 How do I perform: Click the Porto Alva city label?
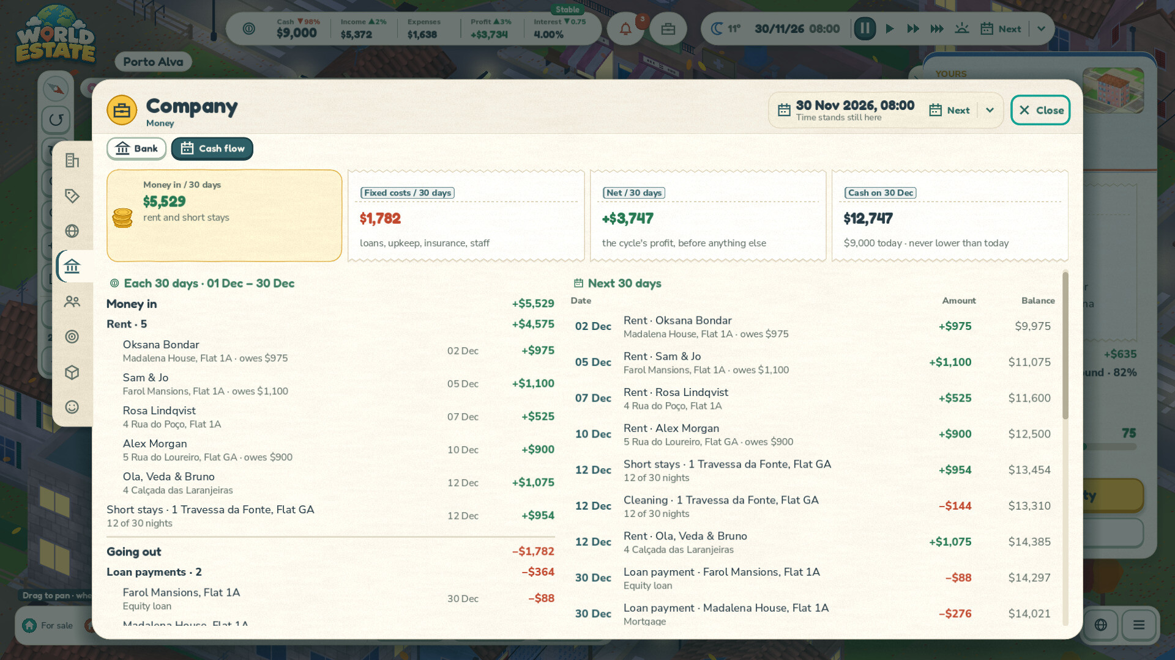[153, 62]
